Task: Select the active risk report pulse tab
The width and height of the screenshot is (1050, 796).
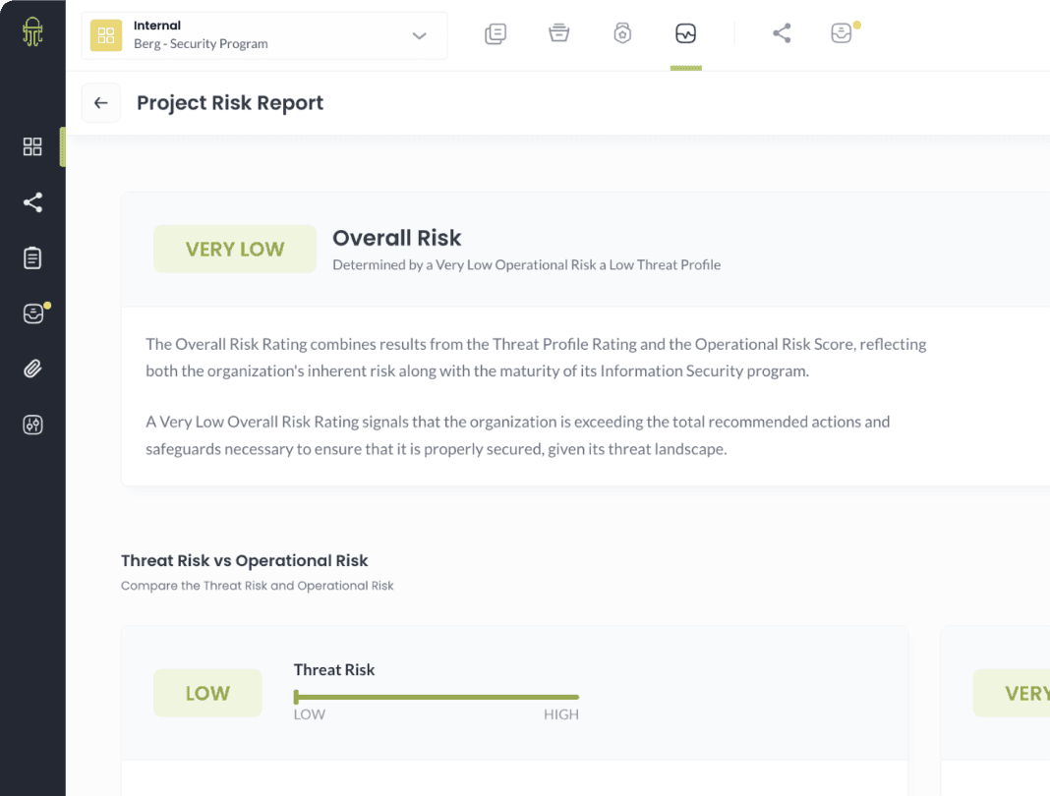Action: [x=685, y=33]
